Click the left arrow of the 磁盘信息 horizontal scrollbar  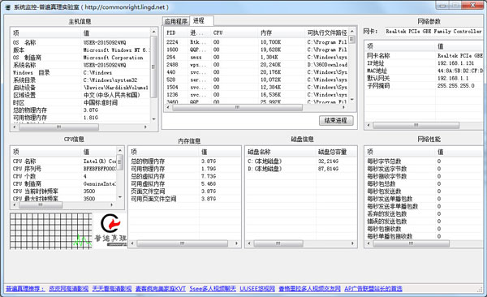249,243
